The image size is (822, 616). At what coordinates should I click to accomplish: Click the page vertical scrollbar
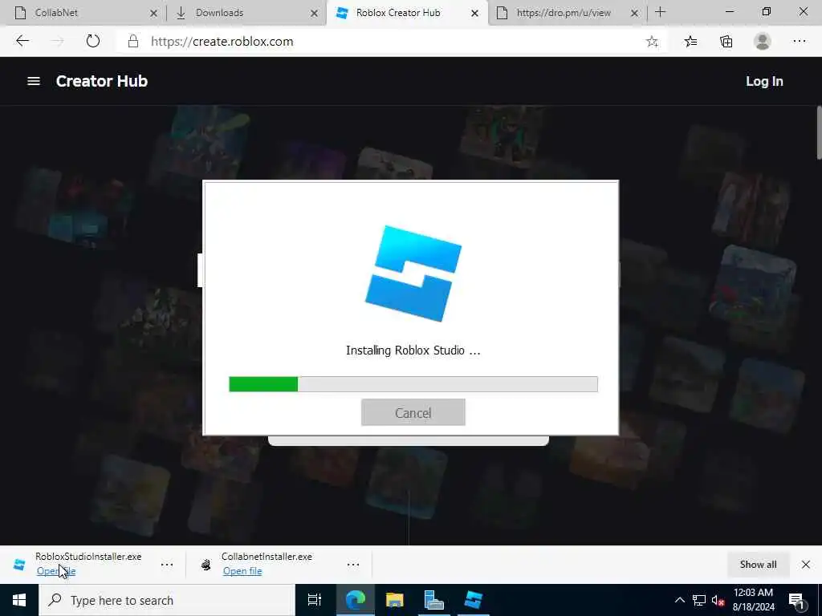(819, 132)
